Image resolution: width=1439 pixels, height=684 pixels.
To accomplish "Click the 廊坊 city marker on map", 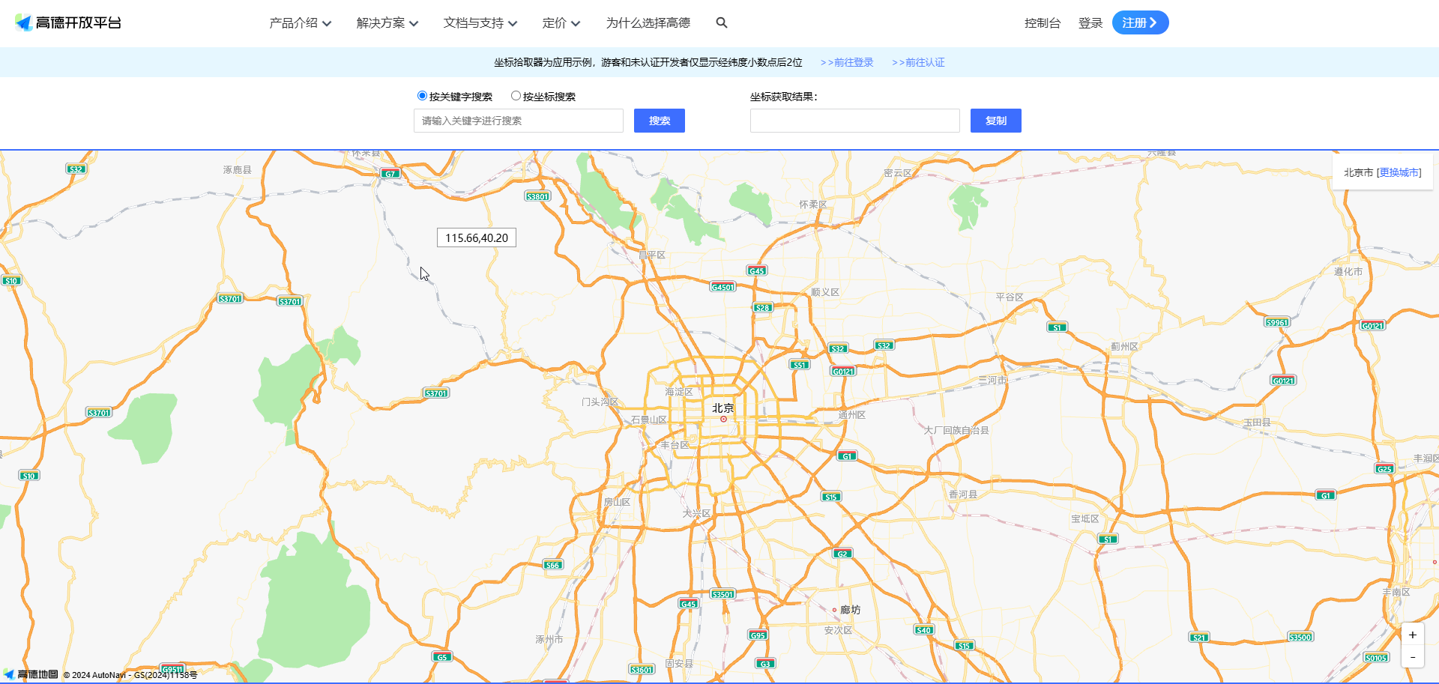I will tap(834, 610).
